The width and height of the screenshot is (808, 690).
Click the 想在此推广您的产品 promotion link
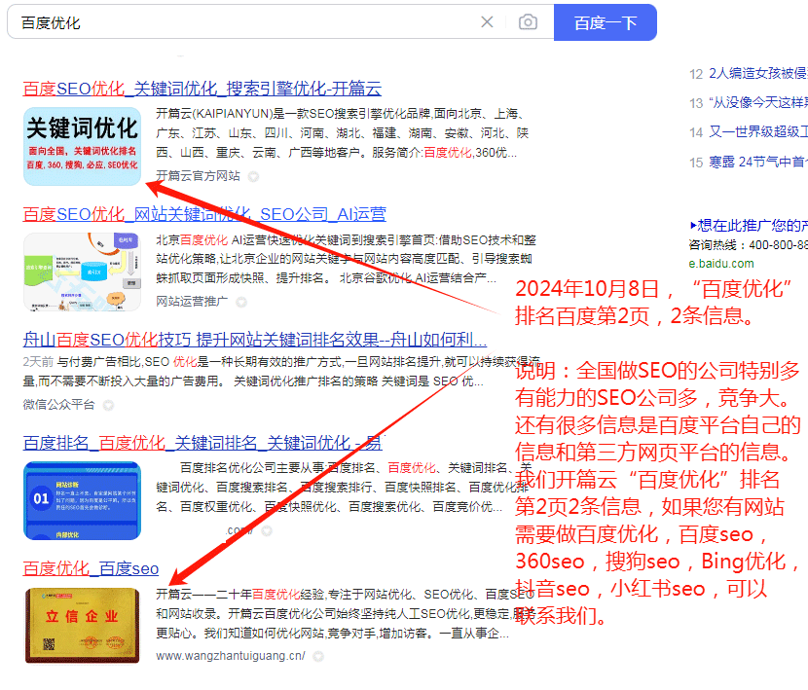(x=749, y=226)
